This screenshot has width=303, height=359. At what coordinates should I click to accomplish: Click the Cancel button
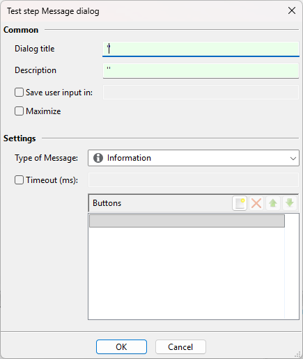(180, 347)
